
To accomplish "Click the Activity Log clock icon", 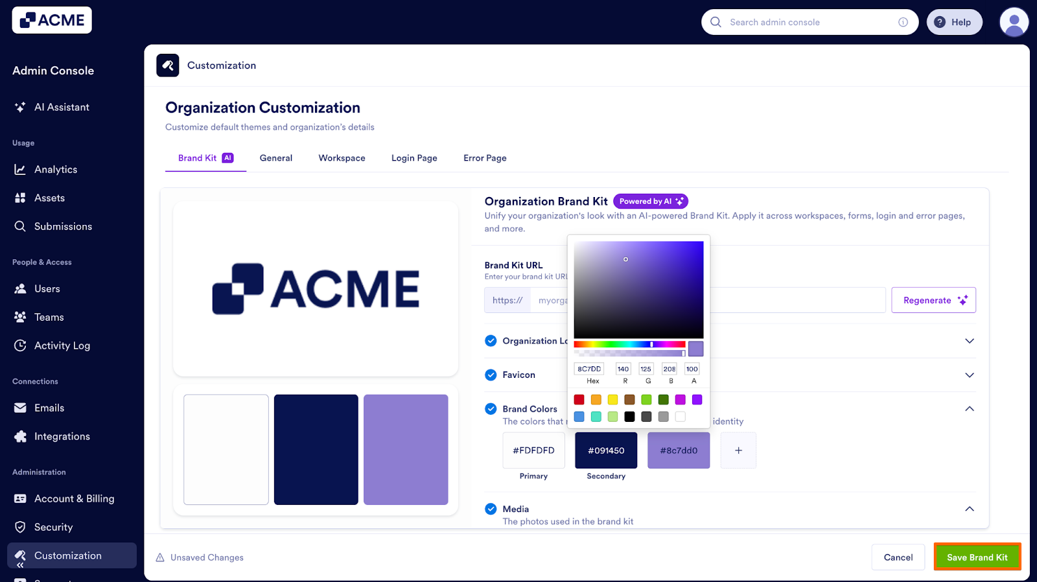I will [20, 345].
